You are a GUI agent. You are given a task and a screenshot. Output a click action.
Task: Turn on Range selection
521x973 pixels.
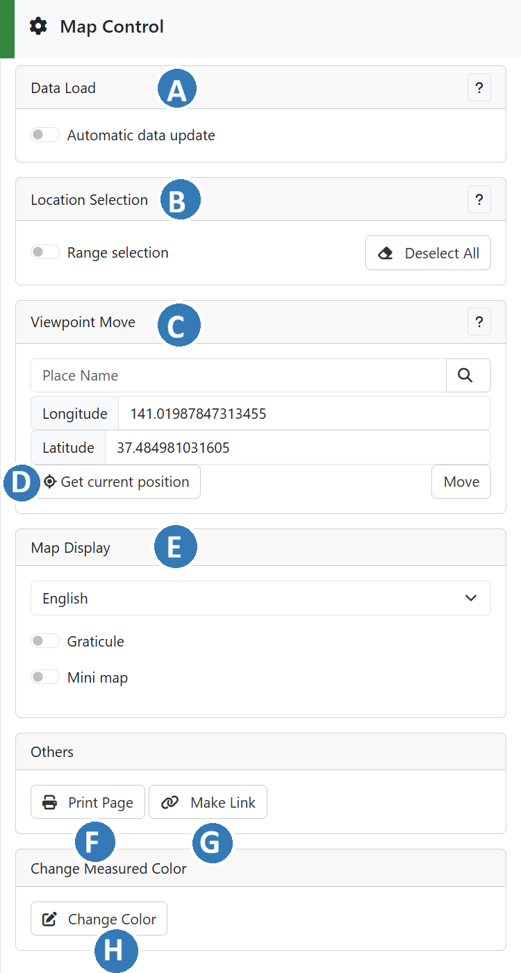tap(44, 251)
